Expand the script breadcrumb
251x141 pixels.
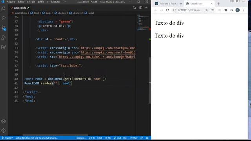tap(91, 13)
